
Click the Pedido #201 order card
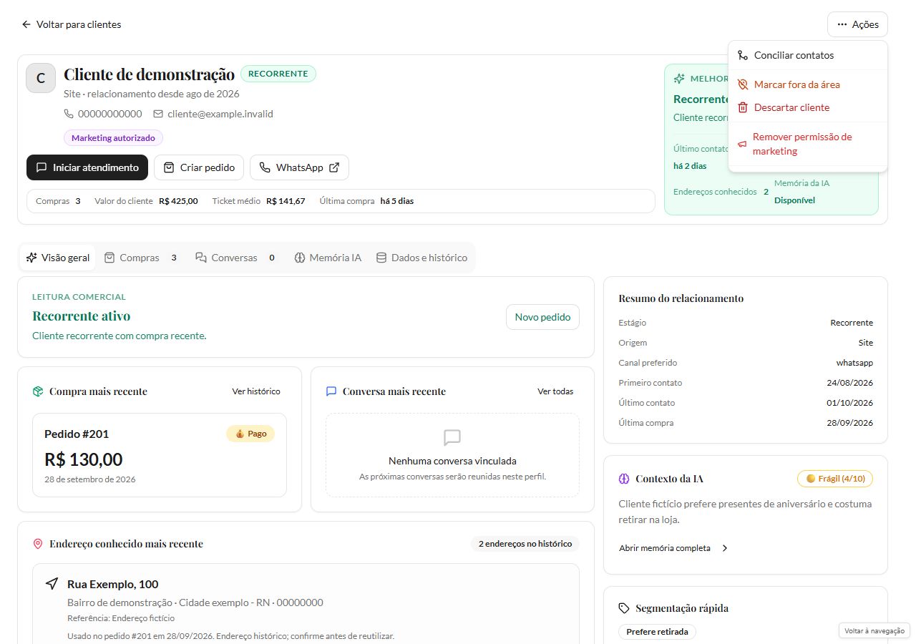[x=160, y=455]
